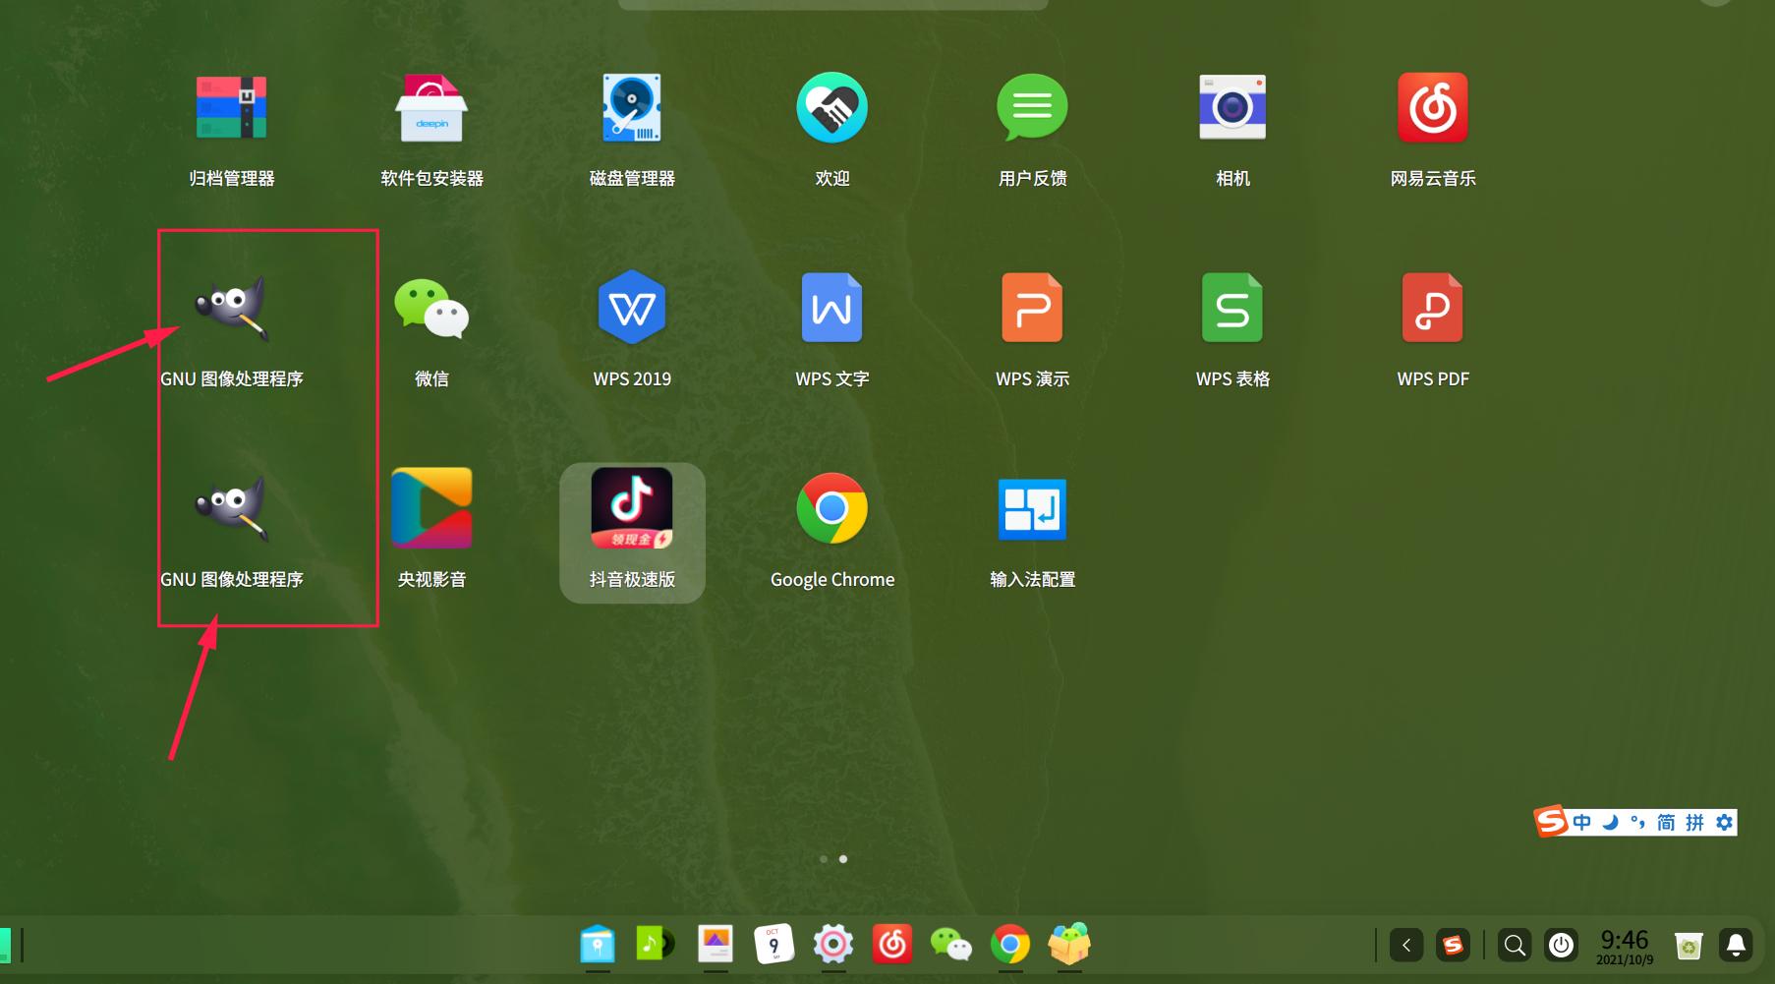Viewport: 1775px width, 984px height.
Task: Open Sogou input bar settings gear
Action: 1724,822
